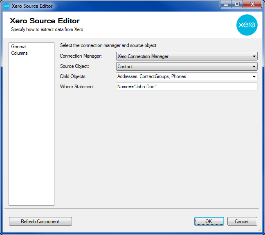Viewport: 265px width, 235px height.
Task: Click the 'Where Statement:' label
Action: tap(78, 87)
